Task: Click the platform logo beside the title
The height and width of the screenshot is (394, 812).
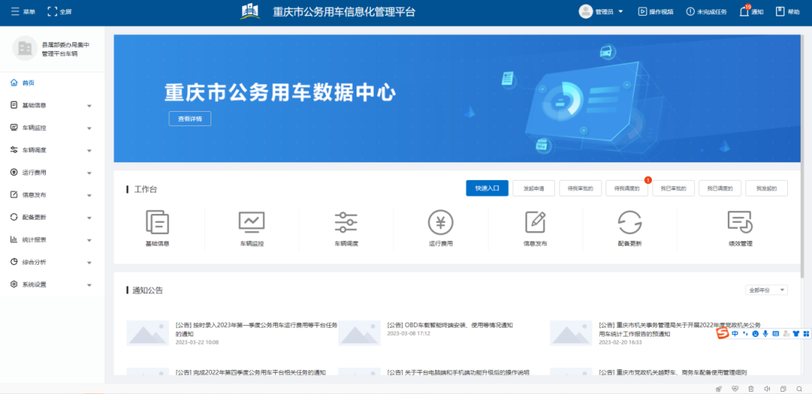Action: coord(250,11)
